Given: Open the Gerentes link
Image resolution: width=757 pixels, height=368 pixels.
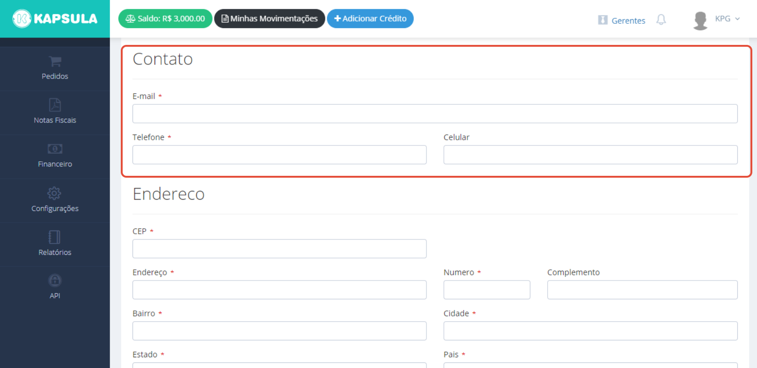Looking at the screenshot, I should [x=628, y=21].
